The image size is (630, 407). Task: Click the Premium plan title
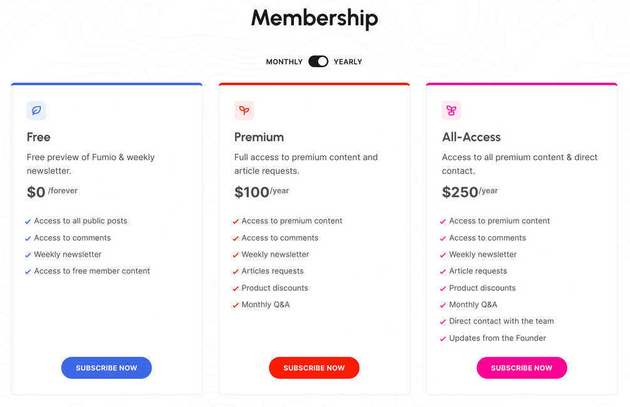point(259,137)
